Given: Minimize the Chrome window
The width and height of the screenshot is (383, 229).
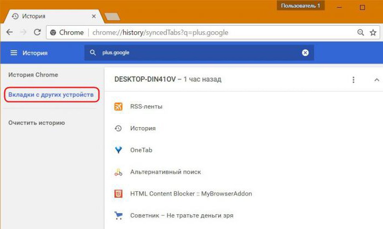Looking at the screenshot, I should (x=339, y=7).
